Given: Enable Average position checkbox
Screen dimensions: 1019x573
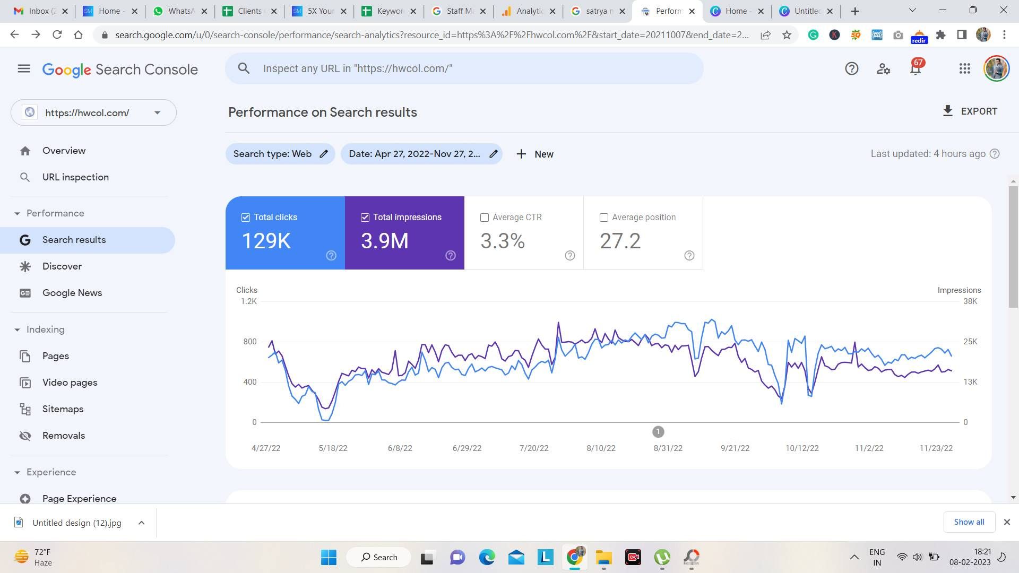Looking at the screenshot, I should click(x=604, y=218).
